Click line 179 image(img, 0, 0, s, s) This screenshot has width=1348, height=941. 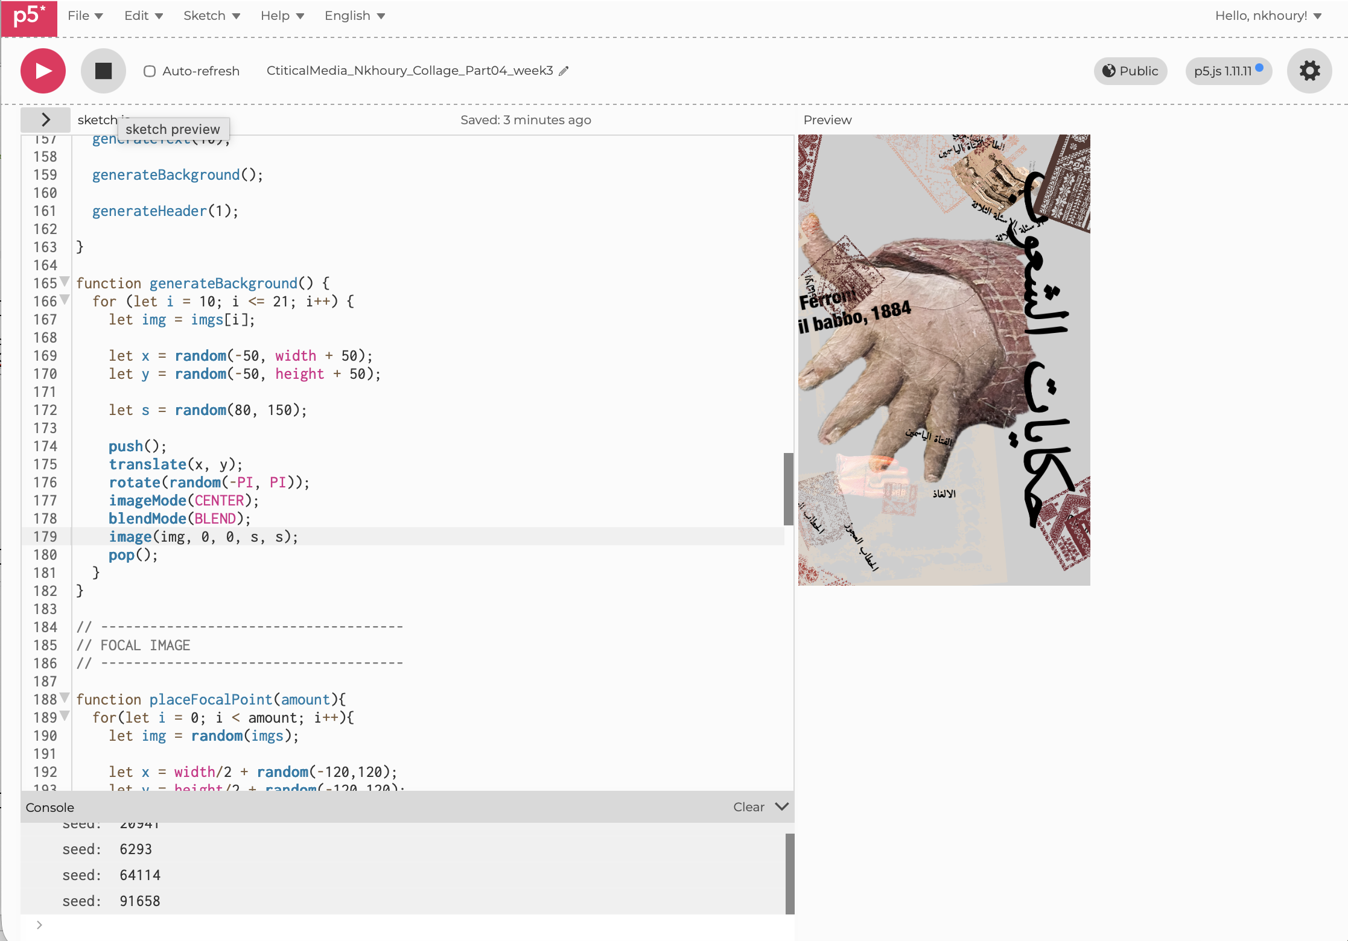tap(203, 537)
